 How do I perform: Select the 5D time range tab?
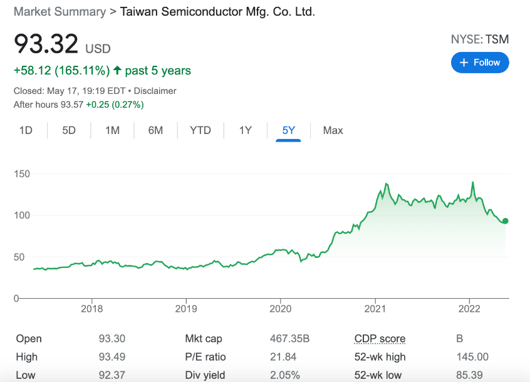[x=69, y=130]
